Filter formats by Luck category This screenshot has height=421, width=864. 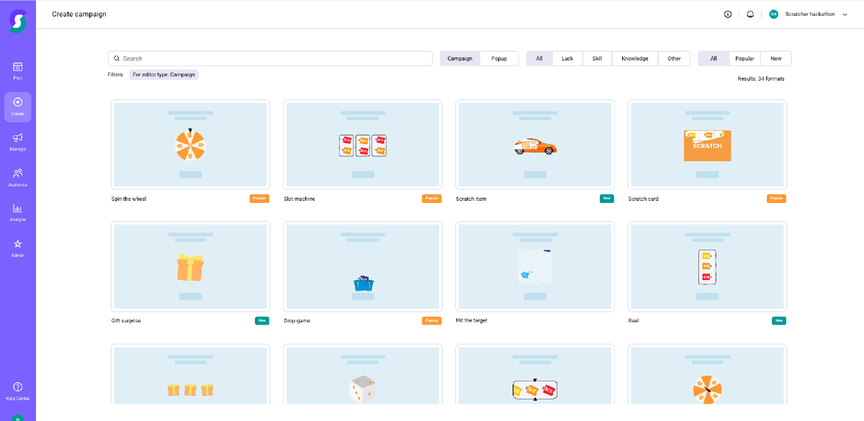pyautogui.click(x=567, y=58)
